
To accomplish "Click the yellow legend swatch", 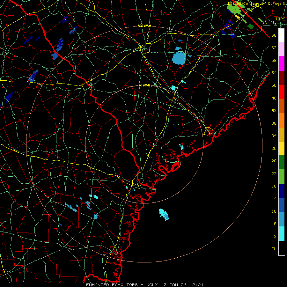I will [x=282, y=149].
